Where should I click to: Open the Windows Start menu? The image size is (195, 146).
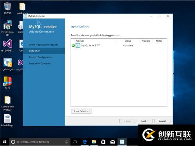coord(5,142)
